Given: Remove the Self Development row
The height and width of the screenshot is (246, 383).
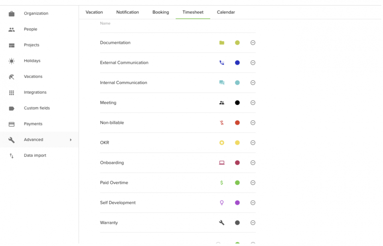Looking at the screenshot, I should (x=253, y=203).
